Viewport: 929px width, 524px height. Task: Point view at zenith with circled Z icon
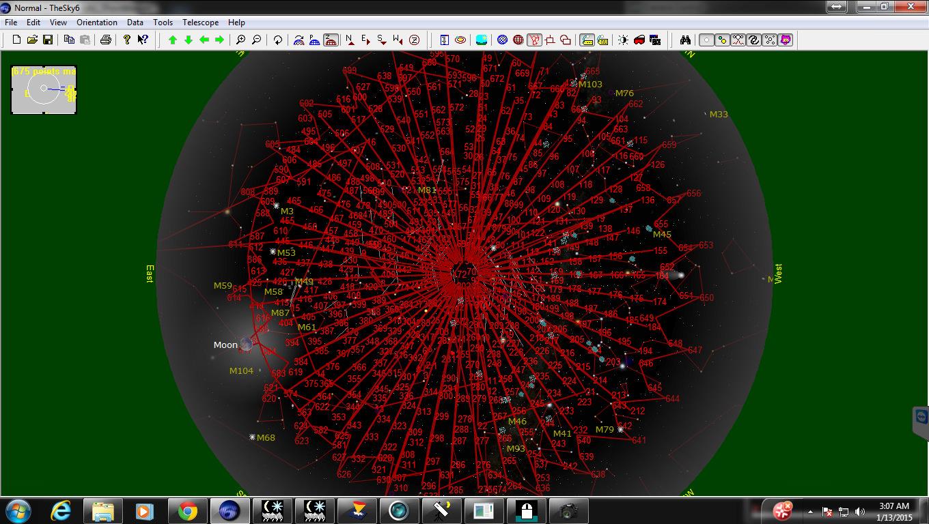pyautogui.click(x=414, y=40)
